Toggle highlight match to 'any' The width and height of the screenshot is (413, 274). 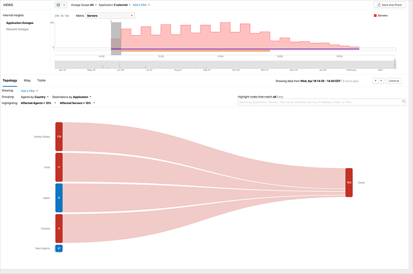click(281, 97)
